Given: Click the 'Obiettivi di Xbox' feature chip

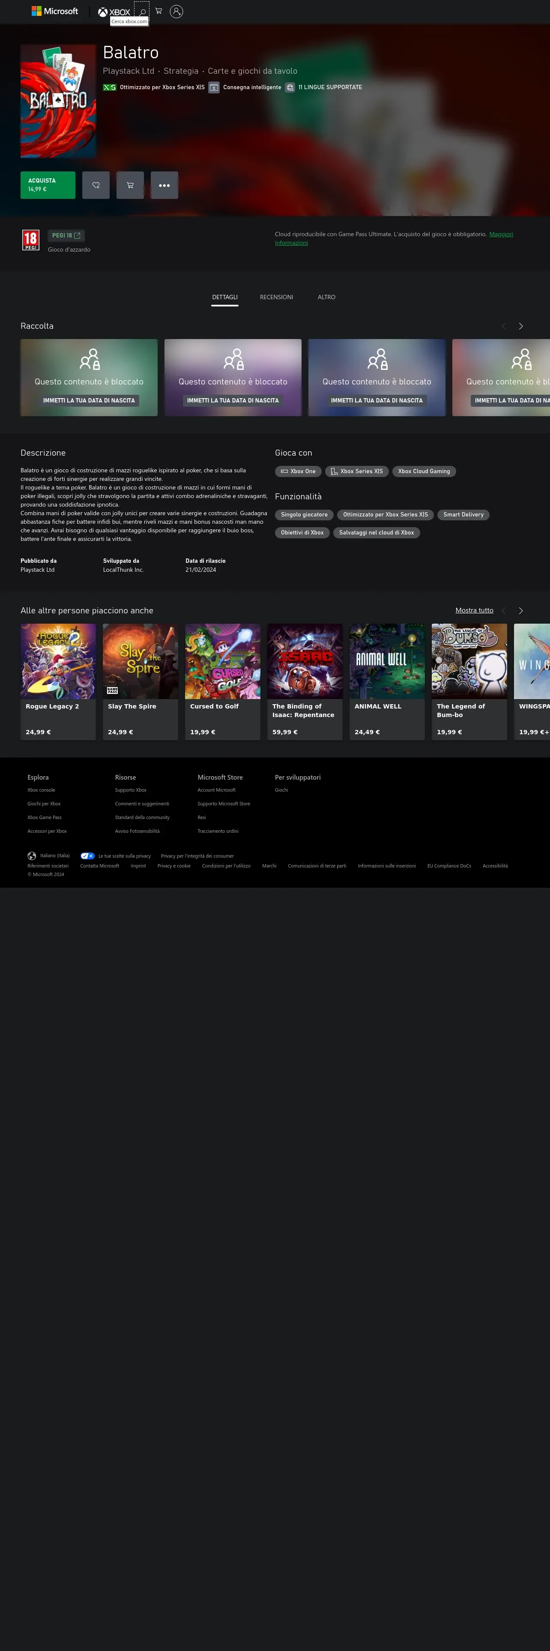Looking at the screenshot, I should pyautogui.click(x=302, y=533).
